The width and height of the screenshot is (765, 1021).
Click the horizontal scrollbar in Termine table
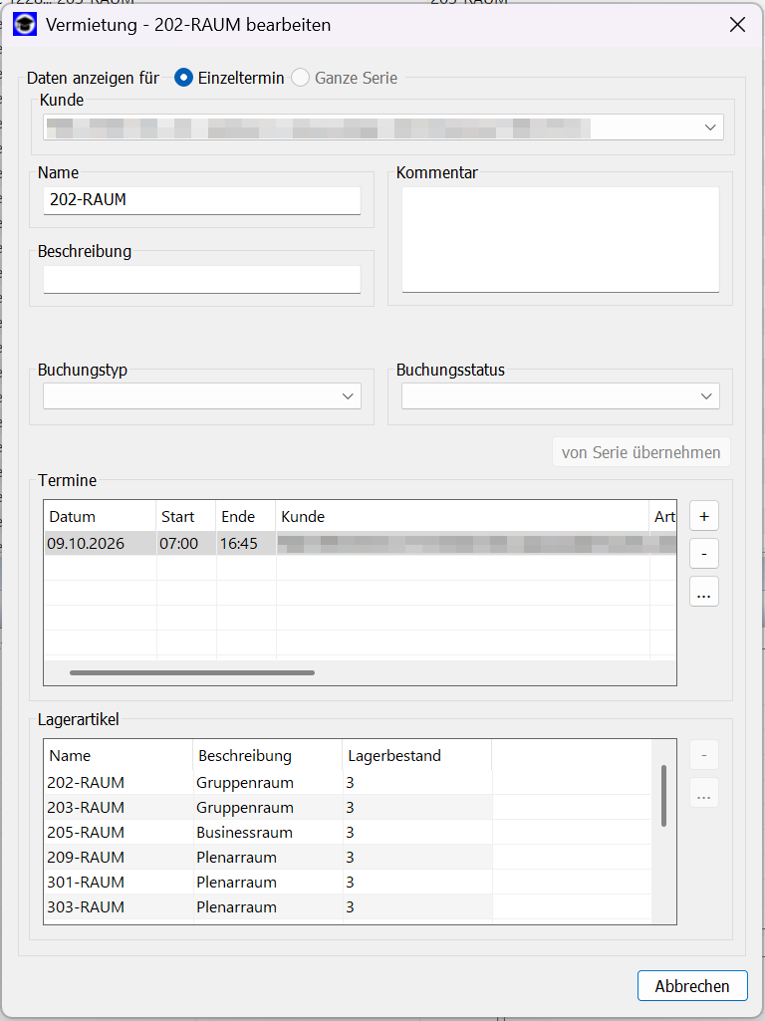[192, 672]
